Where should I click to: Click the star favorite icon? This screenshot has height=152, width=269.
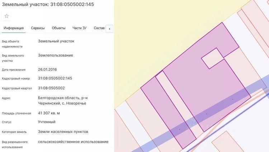6,16
